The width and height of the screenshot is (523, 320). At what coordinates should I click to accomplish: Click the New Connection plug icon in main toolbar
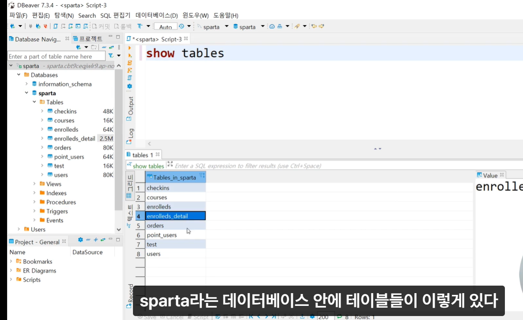point(13,26)
